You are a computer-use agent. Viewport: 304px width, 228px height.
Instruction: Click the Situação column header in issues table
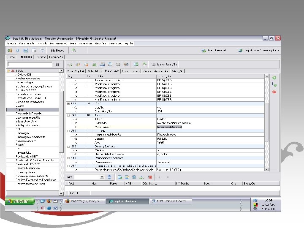pos(261,183)
